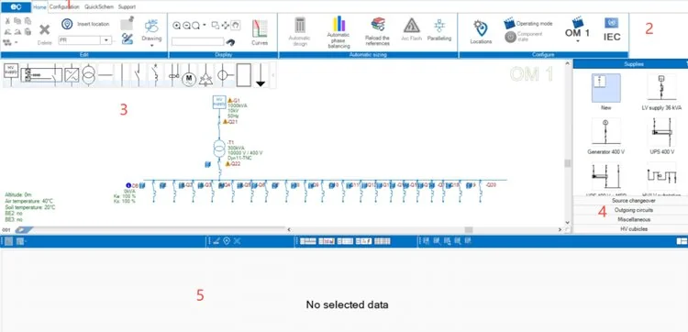Viewport: 688px width, 332px height.
Task: Open the OM 1 operating mode dropdown
Action: [577, 41]
